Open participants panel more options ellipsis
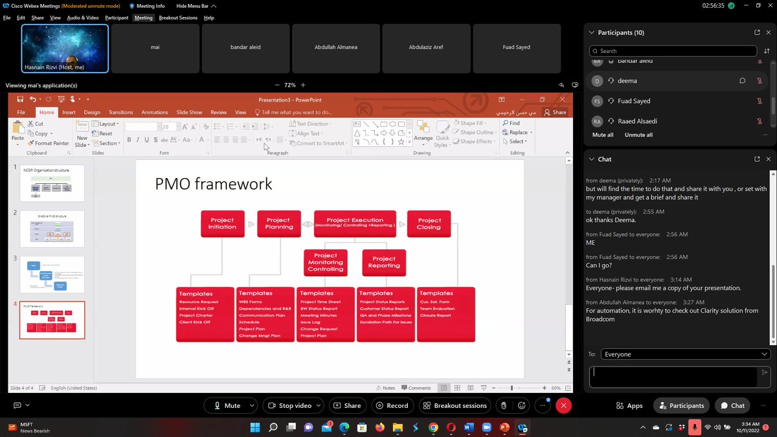 763,135
